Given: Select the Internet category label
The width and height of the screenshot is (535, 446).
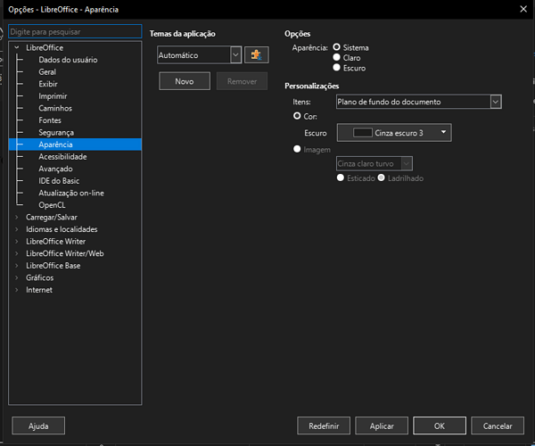Looking at the screenshot, I should [39, 290].
